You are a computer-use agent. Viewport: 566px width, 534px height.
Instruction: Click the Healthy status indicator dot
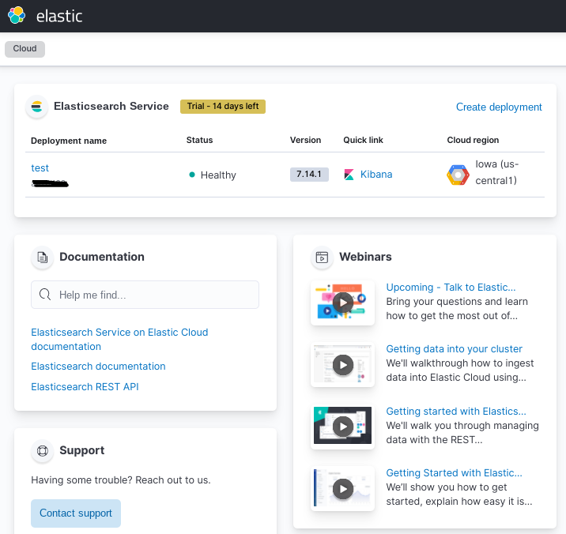(x=192, y=175)
